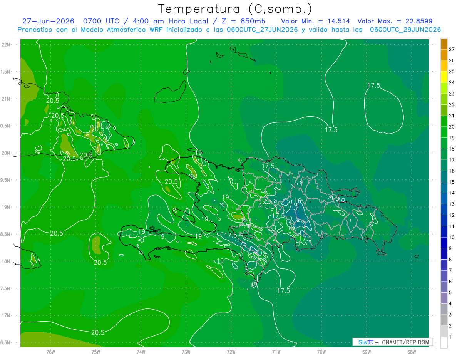Screen dimensions: 462x357
Task: Click legend value '27'
Action: tap(452, 49)
